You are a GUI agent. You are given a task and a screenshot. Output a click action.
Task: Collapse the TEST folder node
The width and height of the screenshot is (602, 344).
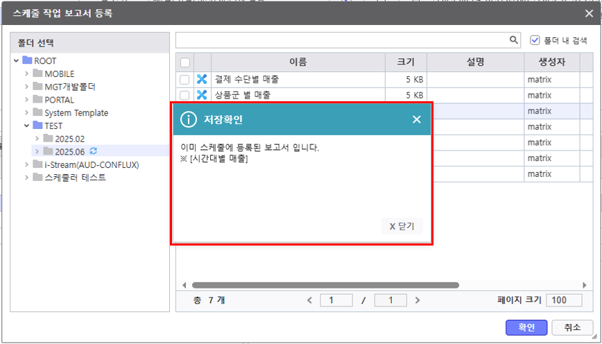[26, 126]
